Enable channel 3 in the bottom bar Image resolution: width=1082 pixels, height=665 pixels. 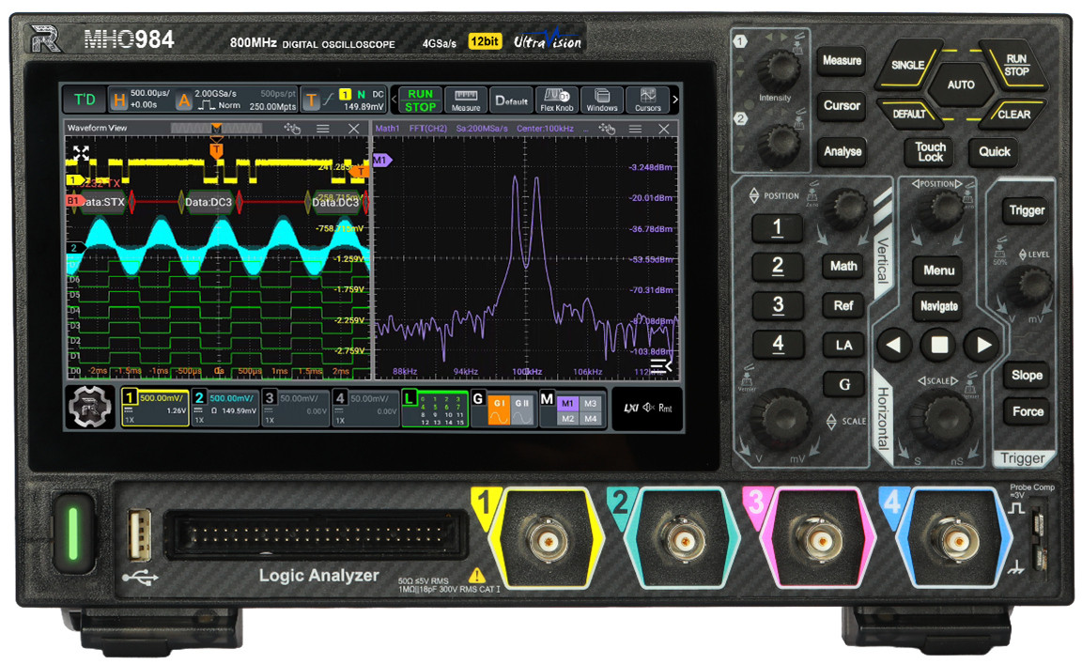point(294,409)
